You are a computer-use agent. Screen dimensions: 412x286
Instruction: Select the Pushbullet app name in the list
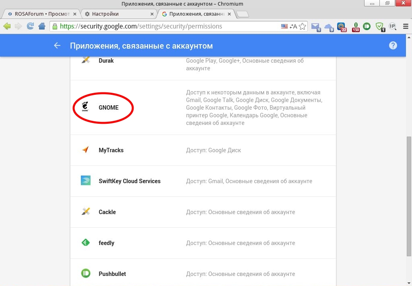tap(112, 274)
